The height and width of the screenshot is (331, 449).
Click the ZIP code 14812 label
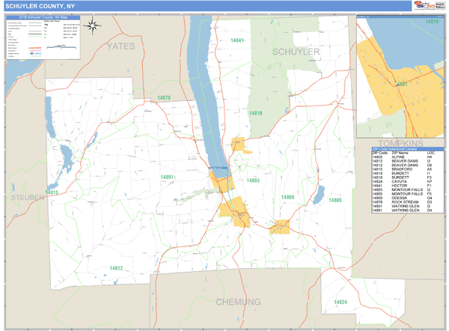116,267
